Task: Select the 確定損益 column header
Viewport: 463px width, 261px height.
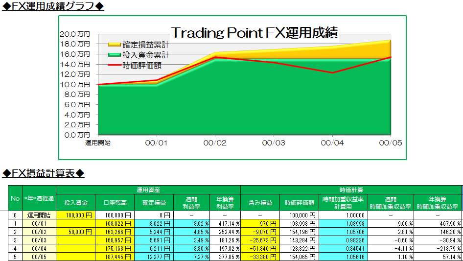Action: pyautogui.click(x=154, y=202)
